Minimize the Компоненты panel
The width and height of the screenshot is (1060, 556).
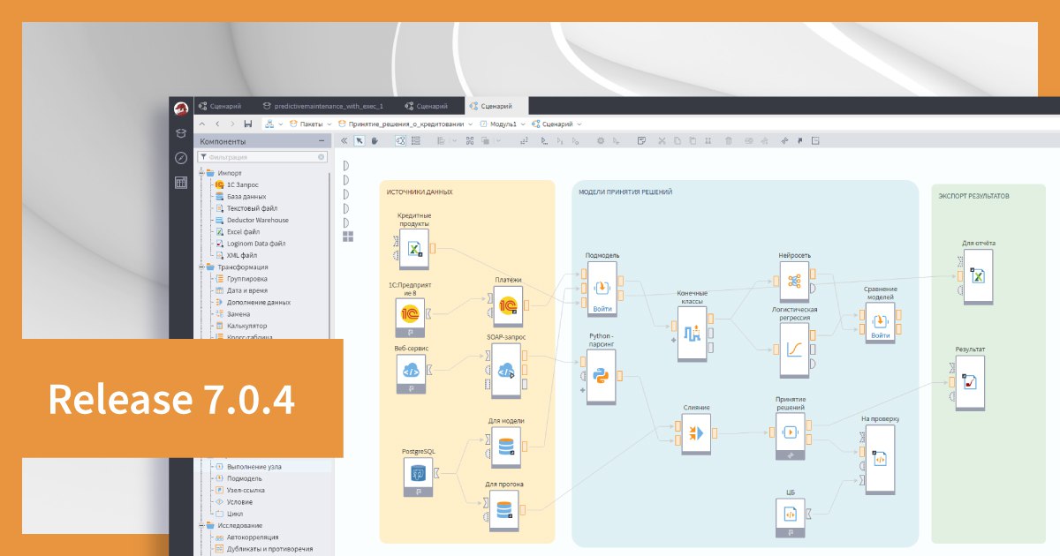(x=322, y=141)
